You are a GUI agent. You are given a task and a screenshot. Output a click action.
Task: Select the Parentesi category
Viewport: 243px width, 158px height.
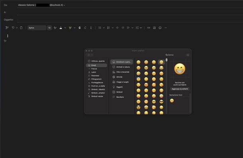[x=96, y=76]
